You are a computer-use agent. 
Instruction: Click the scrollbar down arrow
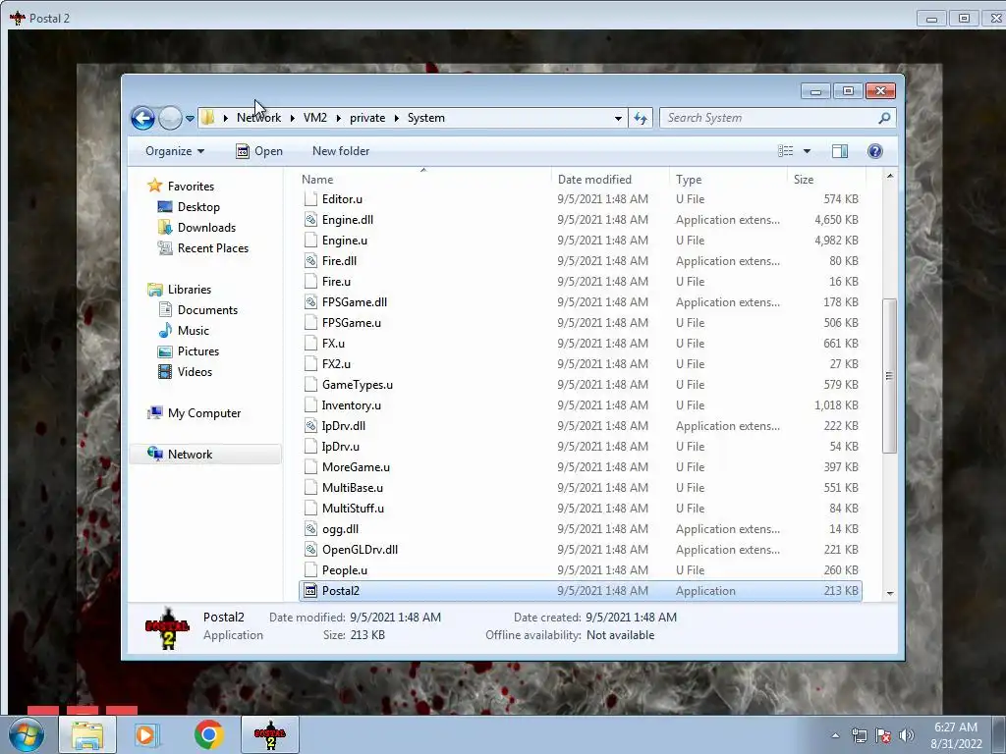point(890,594)
